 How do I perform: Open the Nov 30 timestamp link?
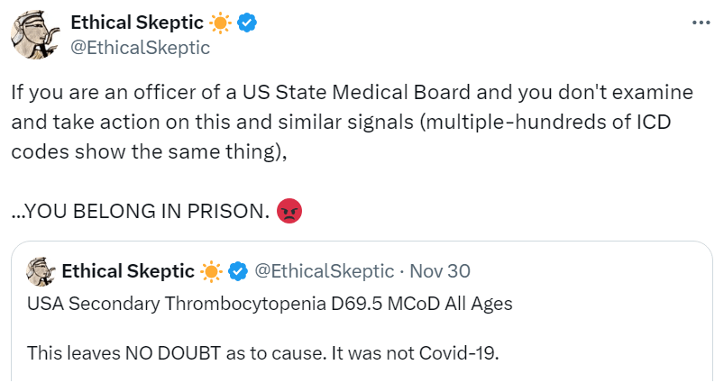pyautogui.click(x=440, y=270)
